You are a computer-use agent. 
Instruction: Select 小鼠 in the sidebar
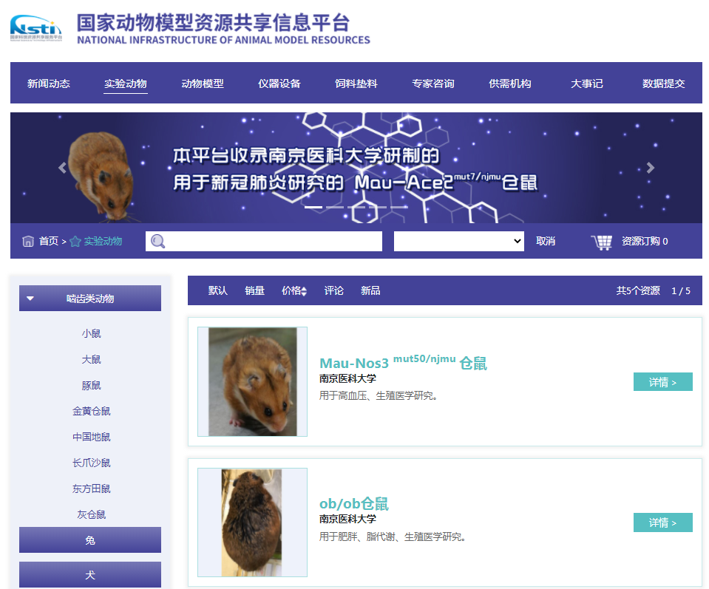[x=92, y=333]
